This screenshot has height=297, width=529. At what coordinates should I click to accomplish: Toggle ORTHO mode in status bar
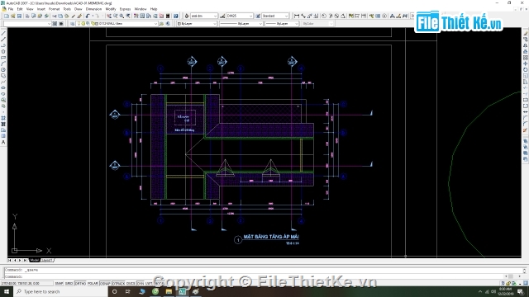[x=80, y=284]
